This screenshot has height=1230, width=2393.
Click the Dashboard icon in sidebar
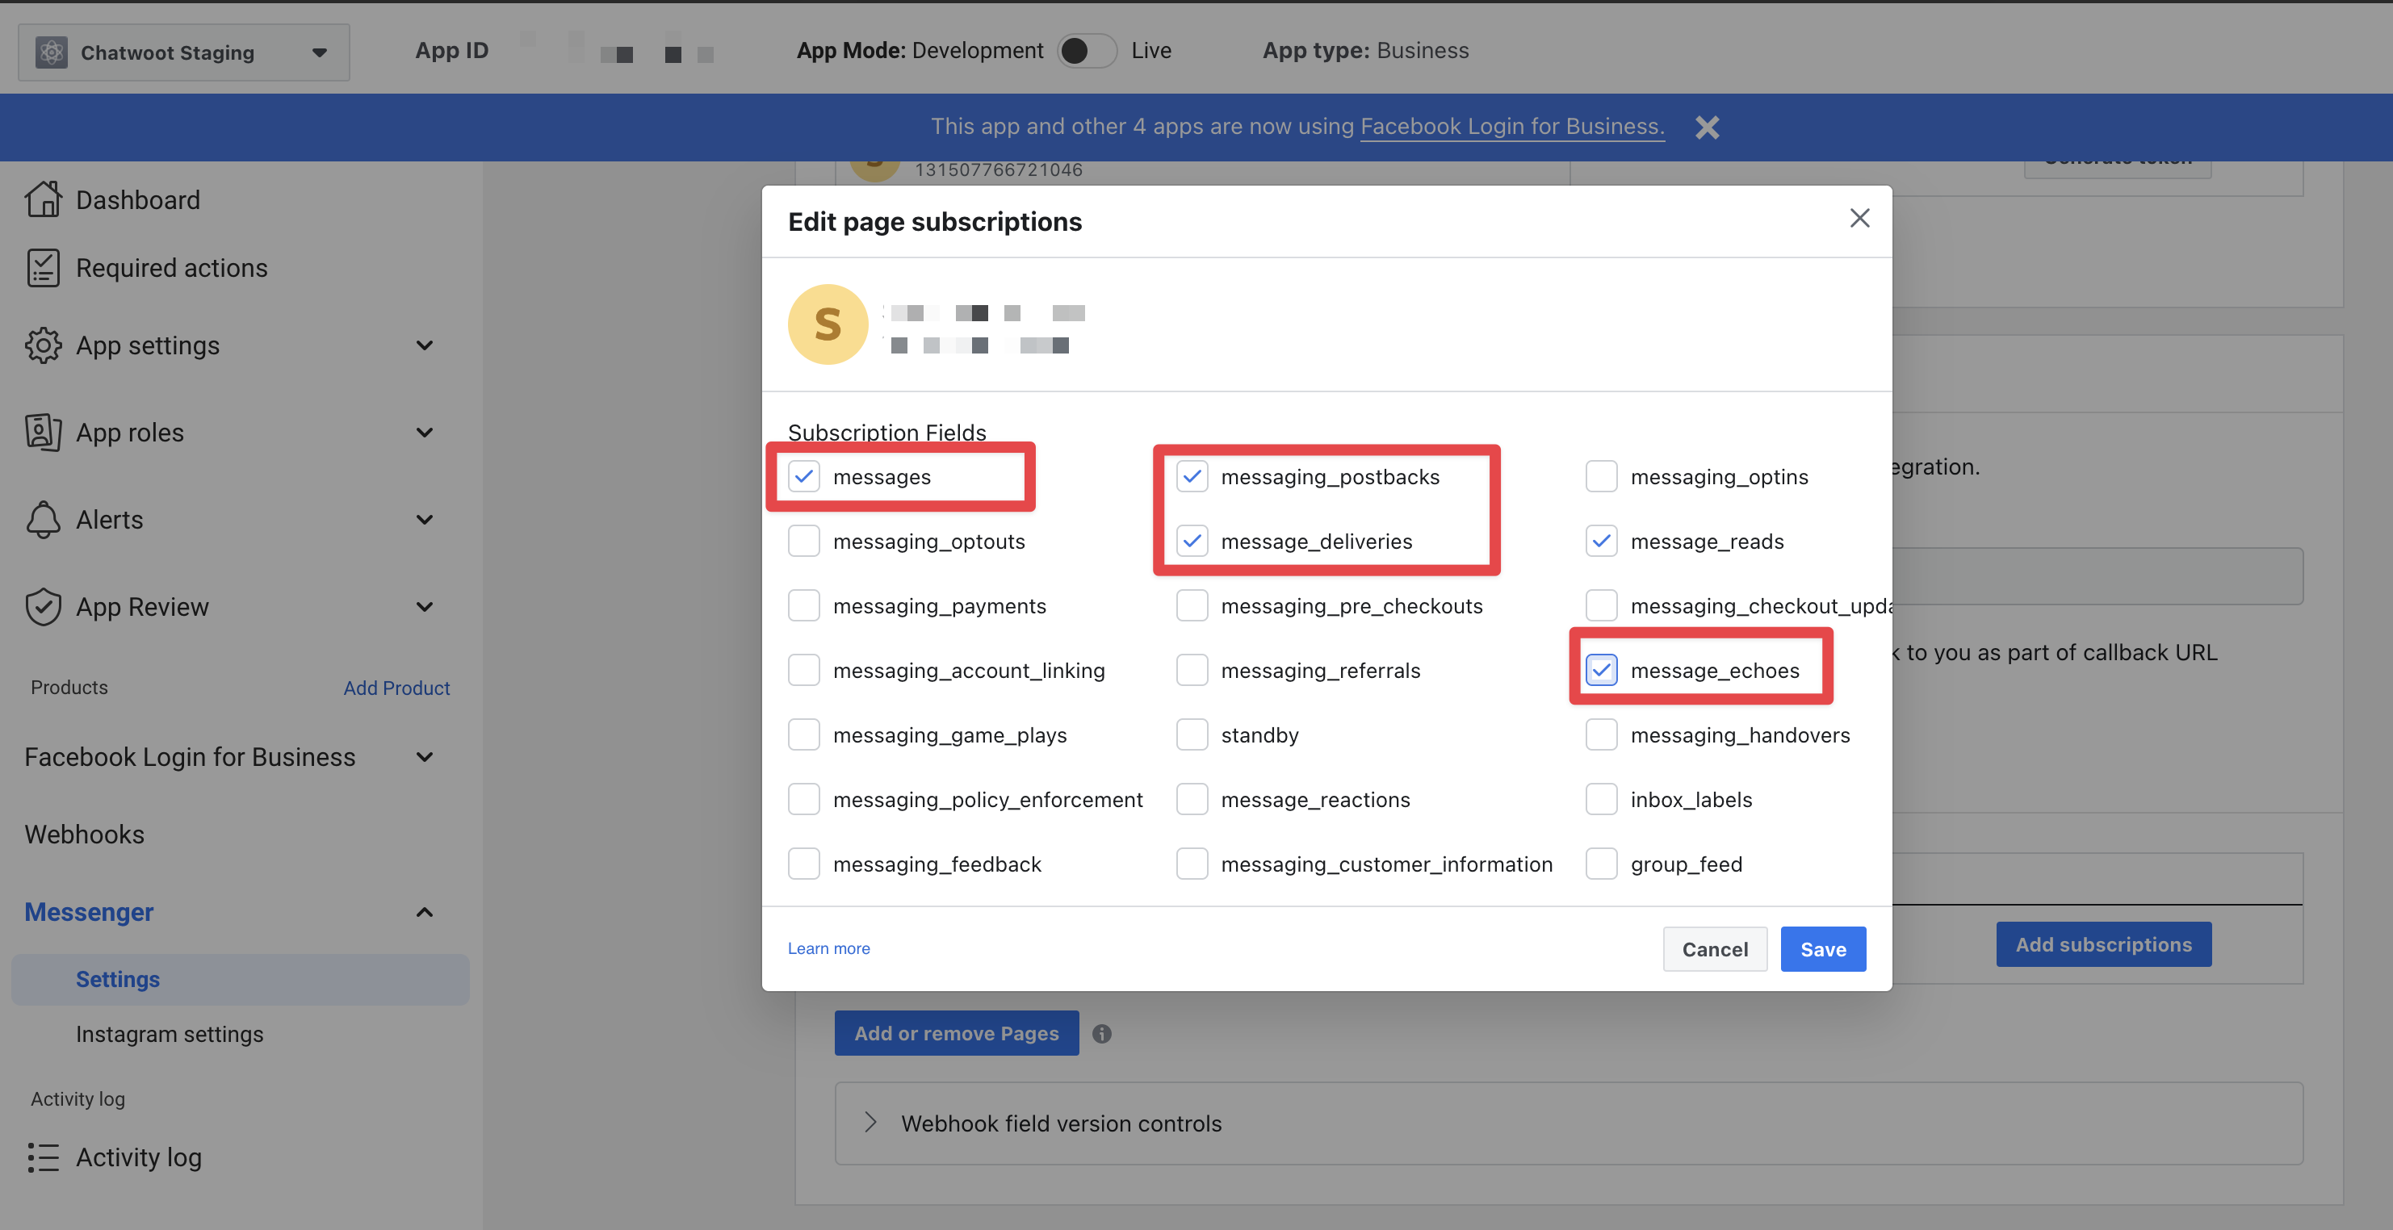(42, 201)
